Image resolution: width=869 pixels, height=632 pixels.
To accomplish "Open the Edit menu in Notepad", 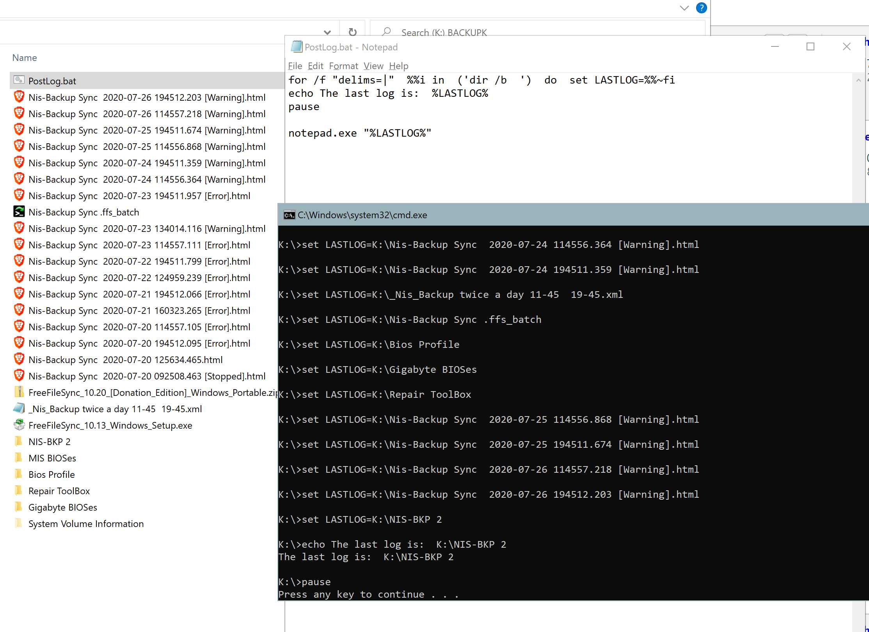I will click(315, 66).
